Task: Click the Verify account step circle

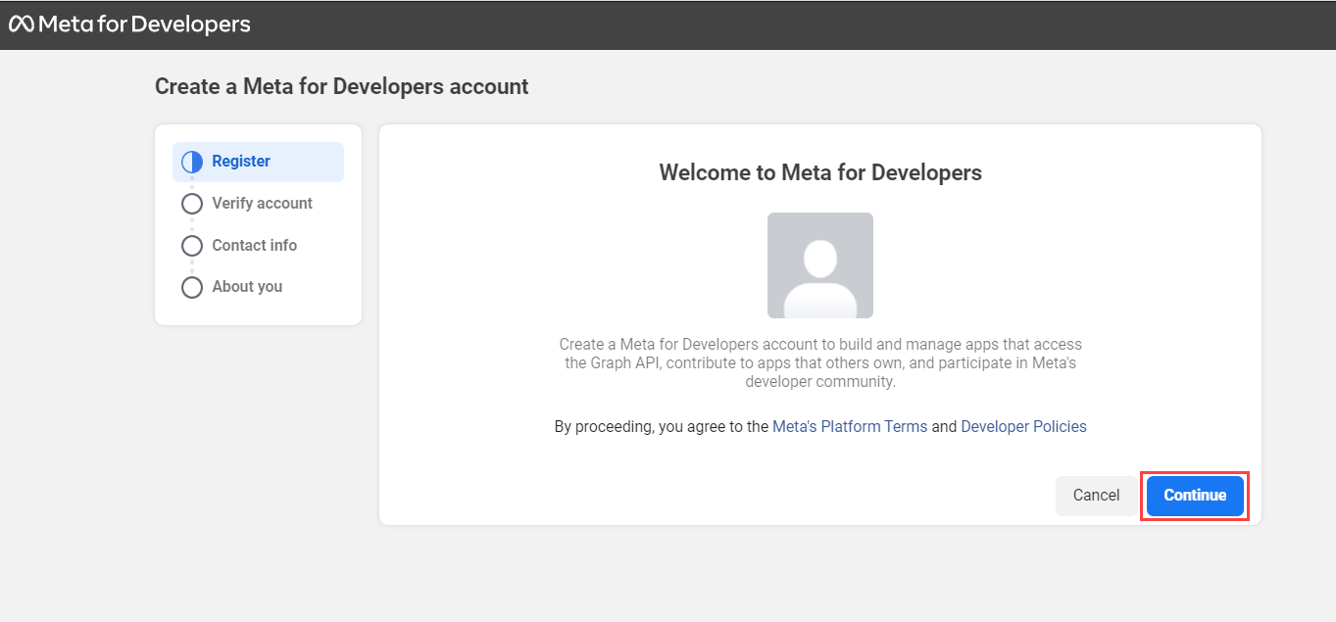Action: [191, 203]
